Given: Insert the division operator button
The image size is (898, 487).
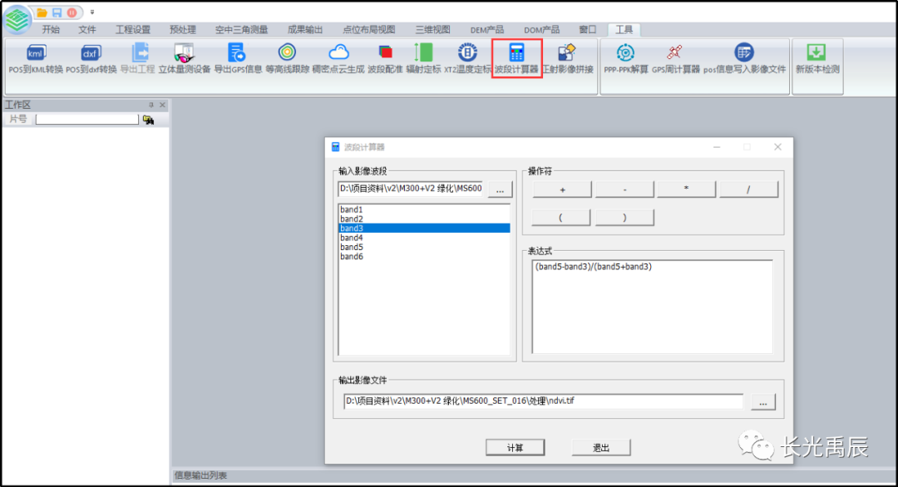Looking at the screenshot, I should (x=748, y=189).
